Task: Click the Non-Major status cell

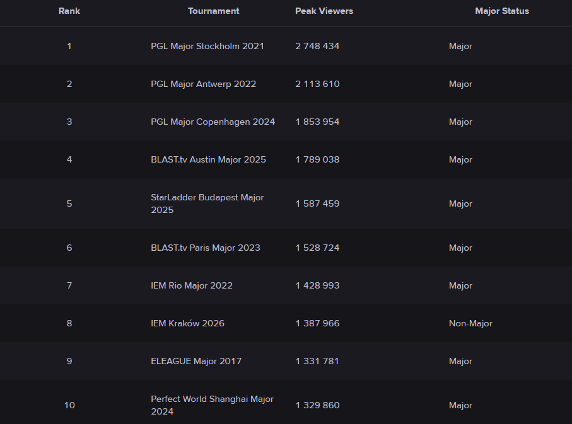Action: pos(470,323)
